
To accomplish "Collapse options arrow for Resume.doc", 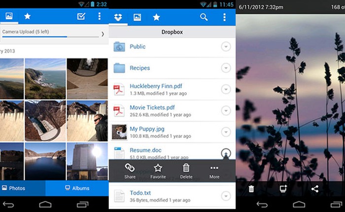I will (x=226, y=153).
